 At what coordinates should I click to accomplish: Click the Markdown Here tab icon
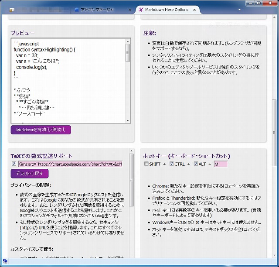pyautogui.click(x=141, y=10)
